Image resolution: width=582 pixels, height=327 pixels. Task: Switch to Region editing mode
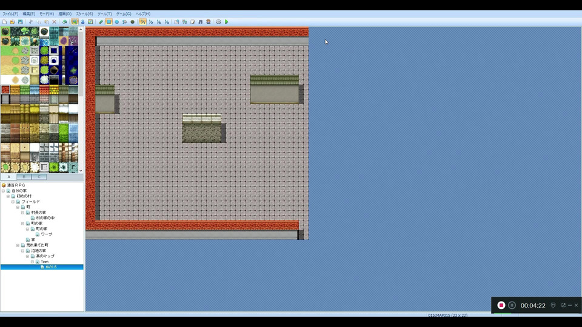point(90,22)
